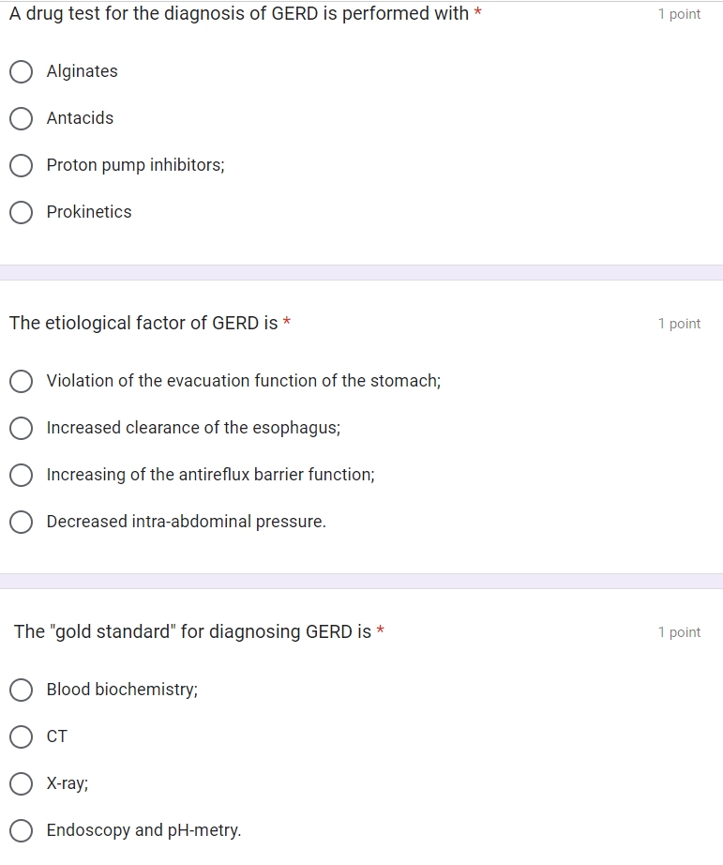This screenshot has width=723, height=865.
Task: Select 'Endoscopy and pH-metry' as the answer
Action: tap(21, 830)
